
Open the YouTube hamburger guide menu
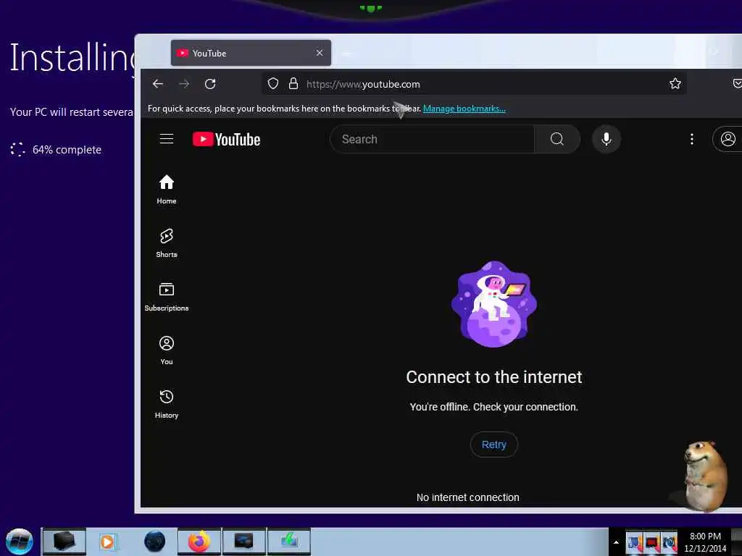pos(167,139)
